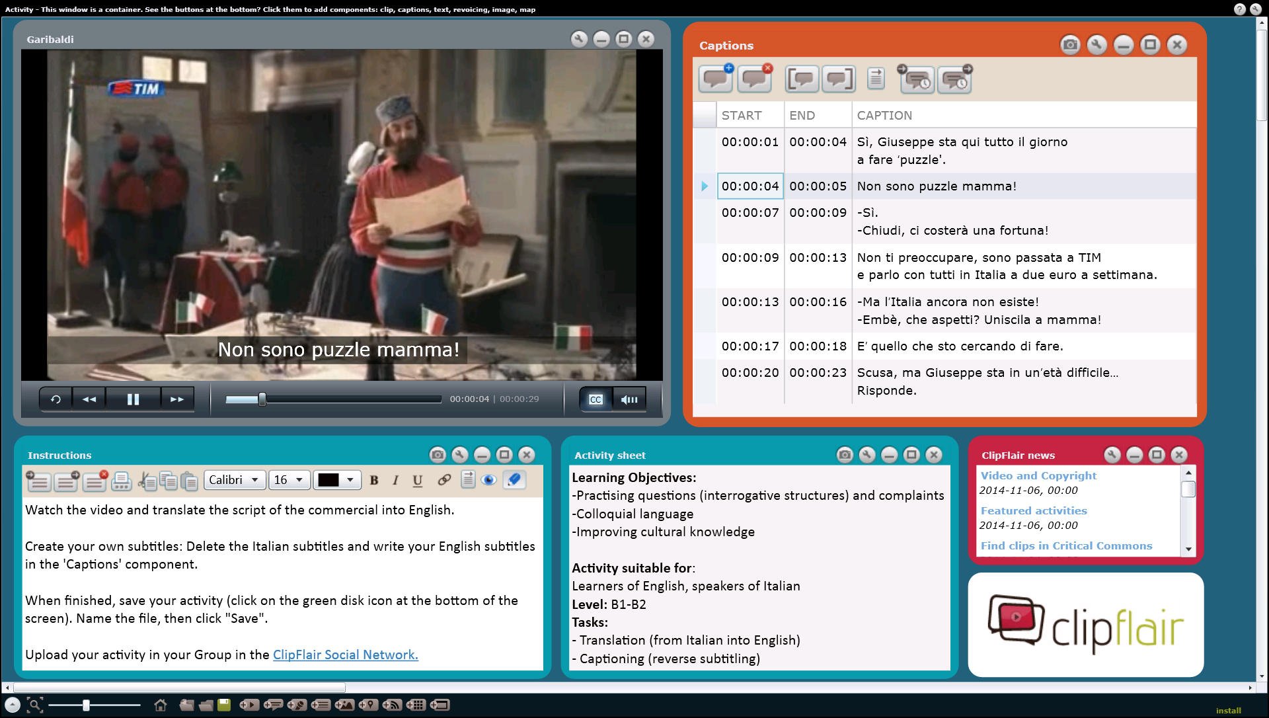Click the install link at bottom right
Screen dimensions: 1269x718
[x=1228, y=711]
